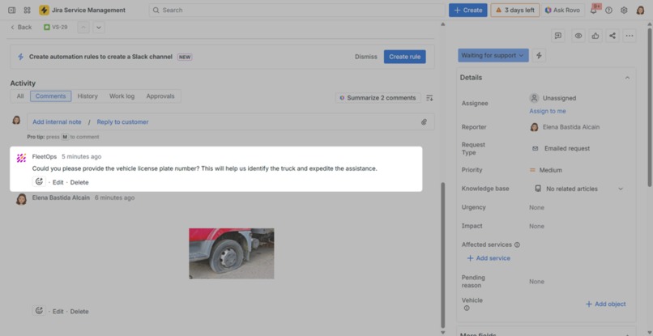
Task: Click the Vehicle info icon
Action: coord(467,308)
